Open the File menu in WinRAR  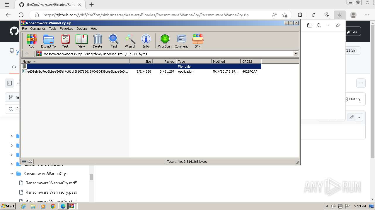24,29
